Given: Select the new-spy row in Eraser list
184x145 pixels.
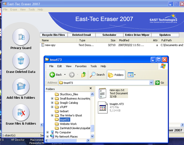Looking at the screenshot, I should [112, 45].
